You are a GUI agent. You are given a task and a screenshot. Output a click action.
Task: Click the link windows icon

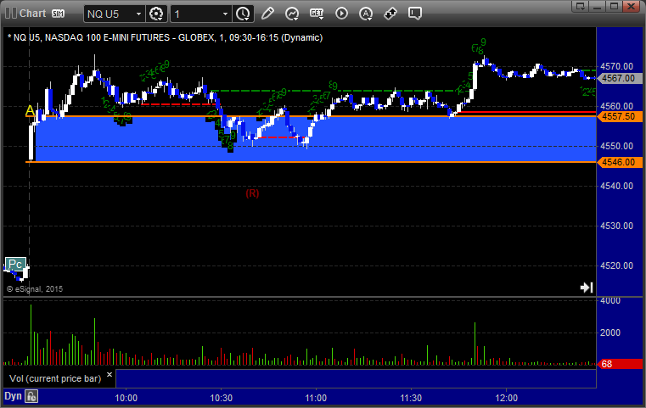coord(390,14)
